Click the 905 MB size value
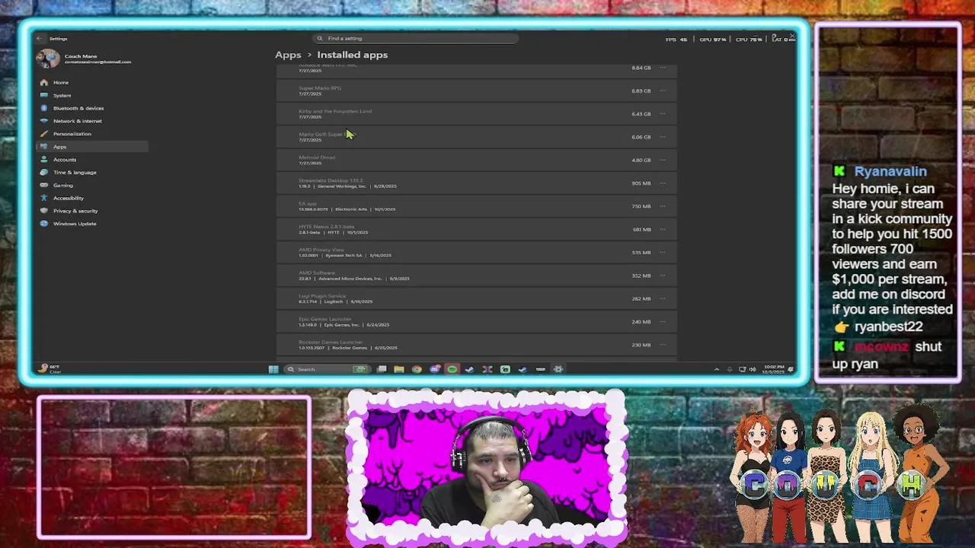This screenshot has width=975, height=548. tap(641, 183)
